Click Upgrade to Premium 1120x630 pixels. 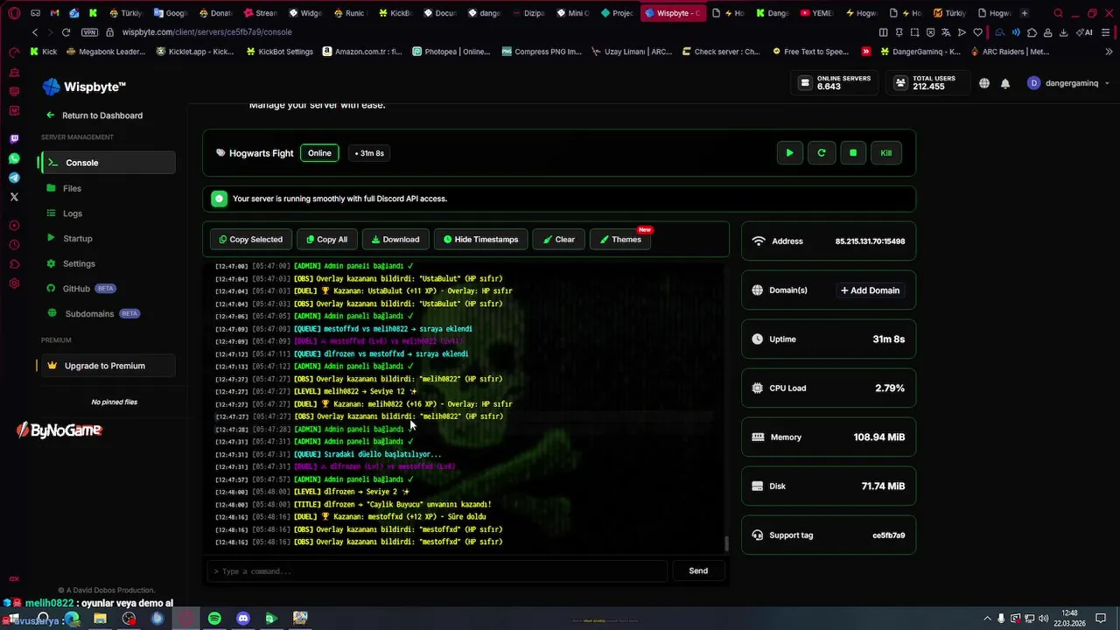[x=108, y=366]
